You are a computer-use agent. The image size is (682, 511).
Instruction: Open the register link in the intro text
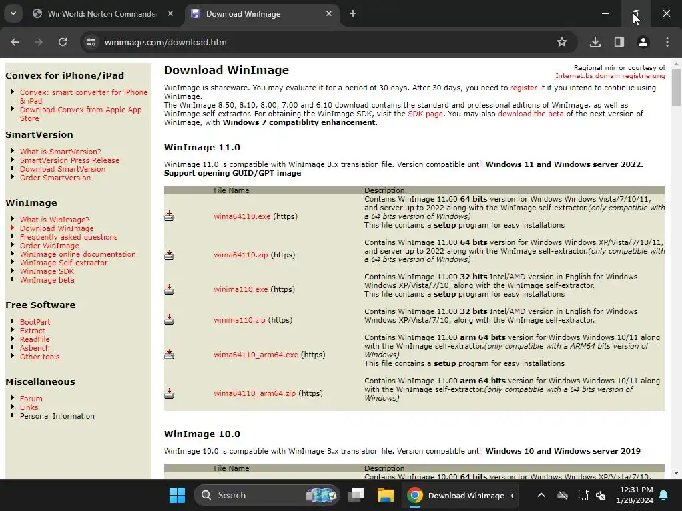coord(523,88)
